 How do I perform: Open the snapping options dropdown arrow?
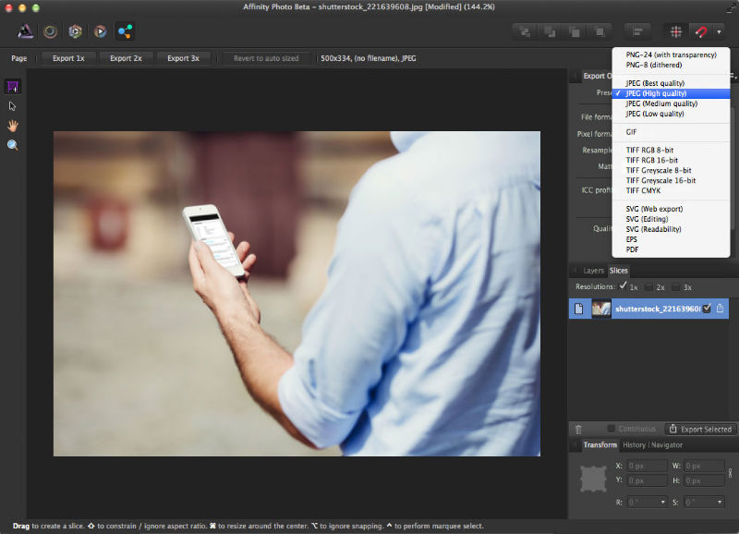(719, 31)
